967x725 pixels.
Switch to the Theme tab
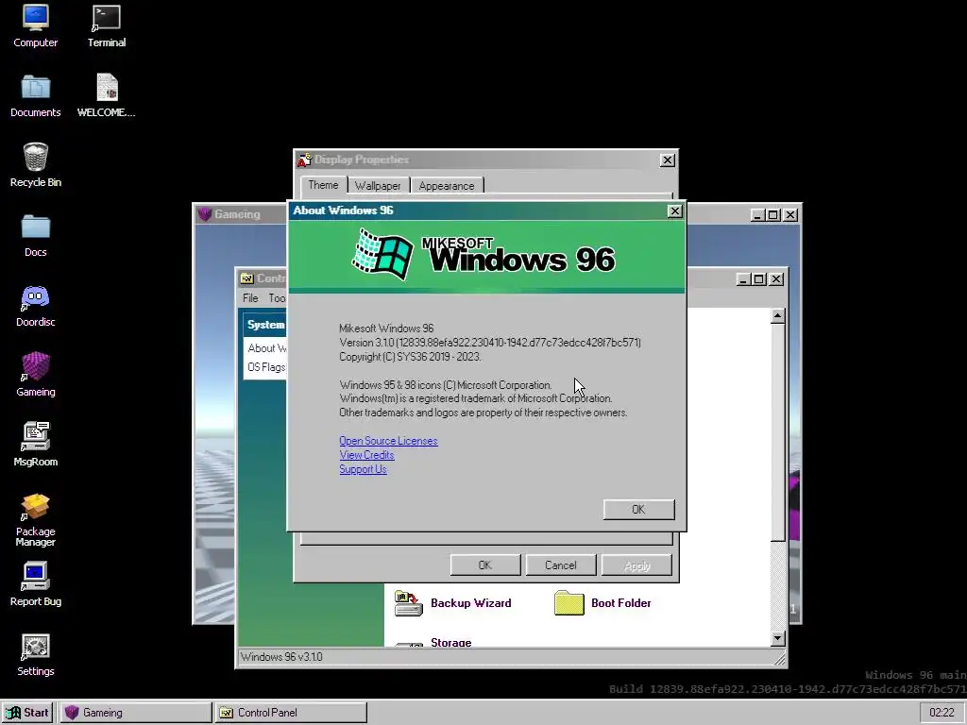tap(323, 185)
